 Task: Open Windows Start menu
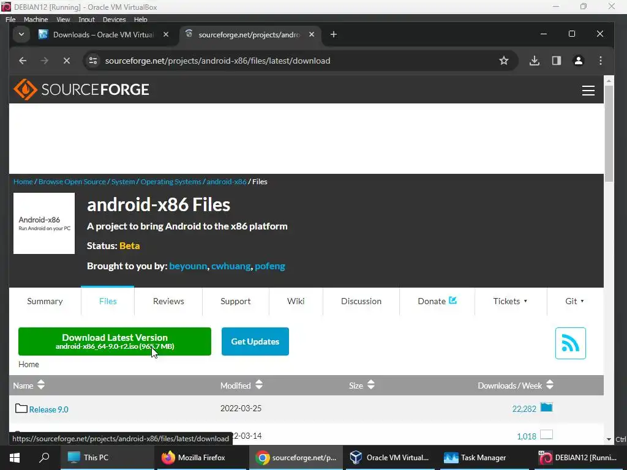click(15, 458)
